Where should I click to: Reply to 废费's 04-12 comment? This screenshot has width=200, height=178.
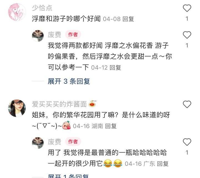pos(115,67)
